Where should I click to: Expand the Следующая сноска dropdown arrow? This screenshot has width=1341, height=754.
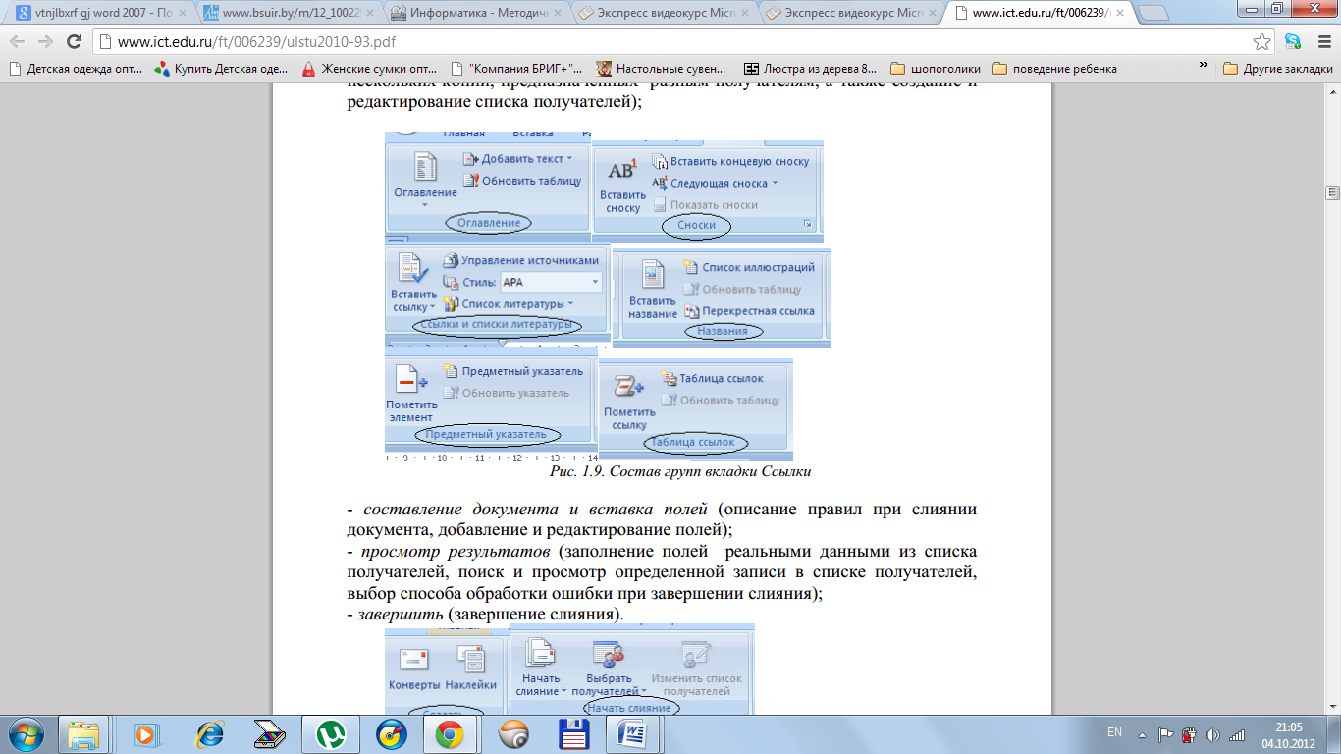click(x=775, y=183)
